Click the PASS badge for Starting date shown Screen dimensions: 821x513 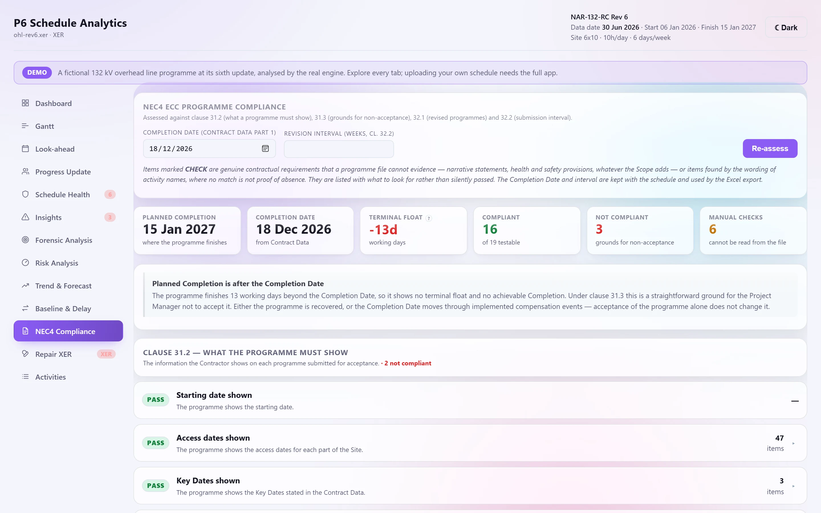155,400
